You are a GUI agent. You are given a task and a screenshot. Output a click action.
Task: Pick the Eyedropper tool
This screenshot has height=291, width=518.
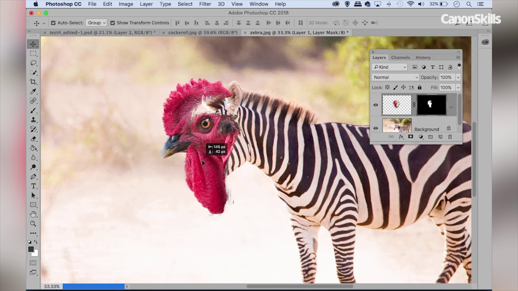pos(34,91)
